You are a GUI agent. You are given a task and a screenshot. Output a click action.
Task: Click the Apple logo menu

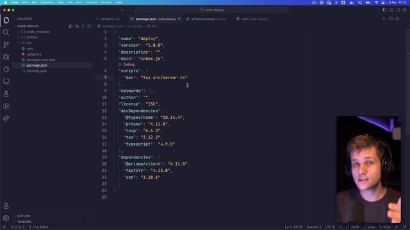[5, 3]
